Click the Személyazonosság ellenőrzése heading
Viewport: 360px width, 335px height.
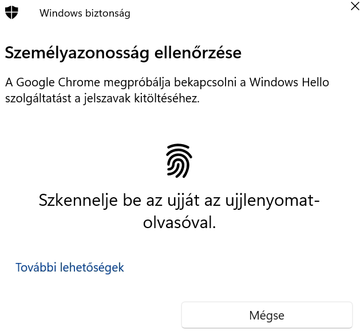pyautogui.click(x=123, y=53)
